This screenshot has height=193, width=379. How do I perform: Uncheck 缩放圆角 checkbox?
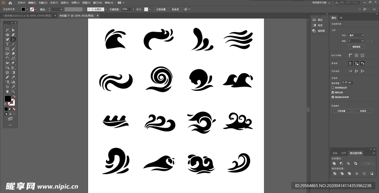point(333,92)
